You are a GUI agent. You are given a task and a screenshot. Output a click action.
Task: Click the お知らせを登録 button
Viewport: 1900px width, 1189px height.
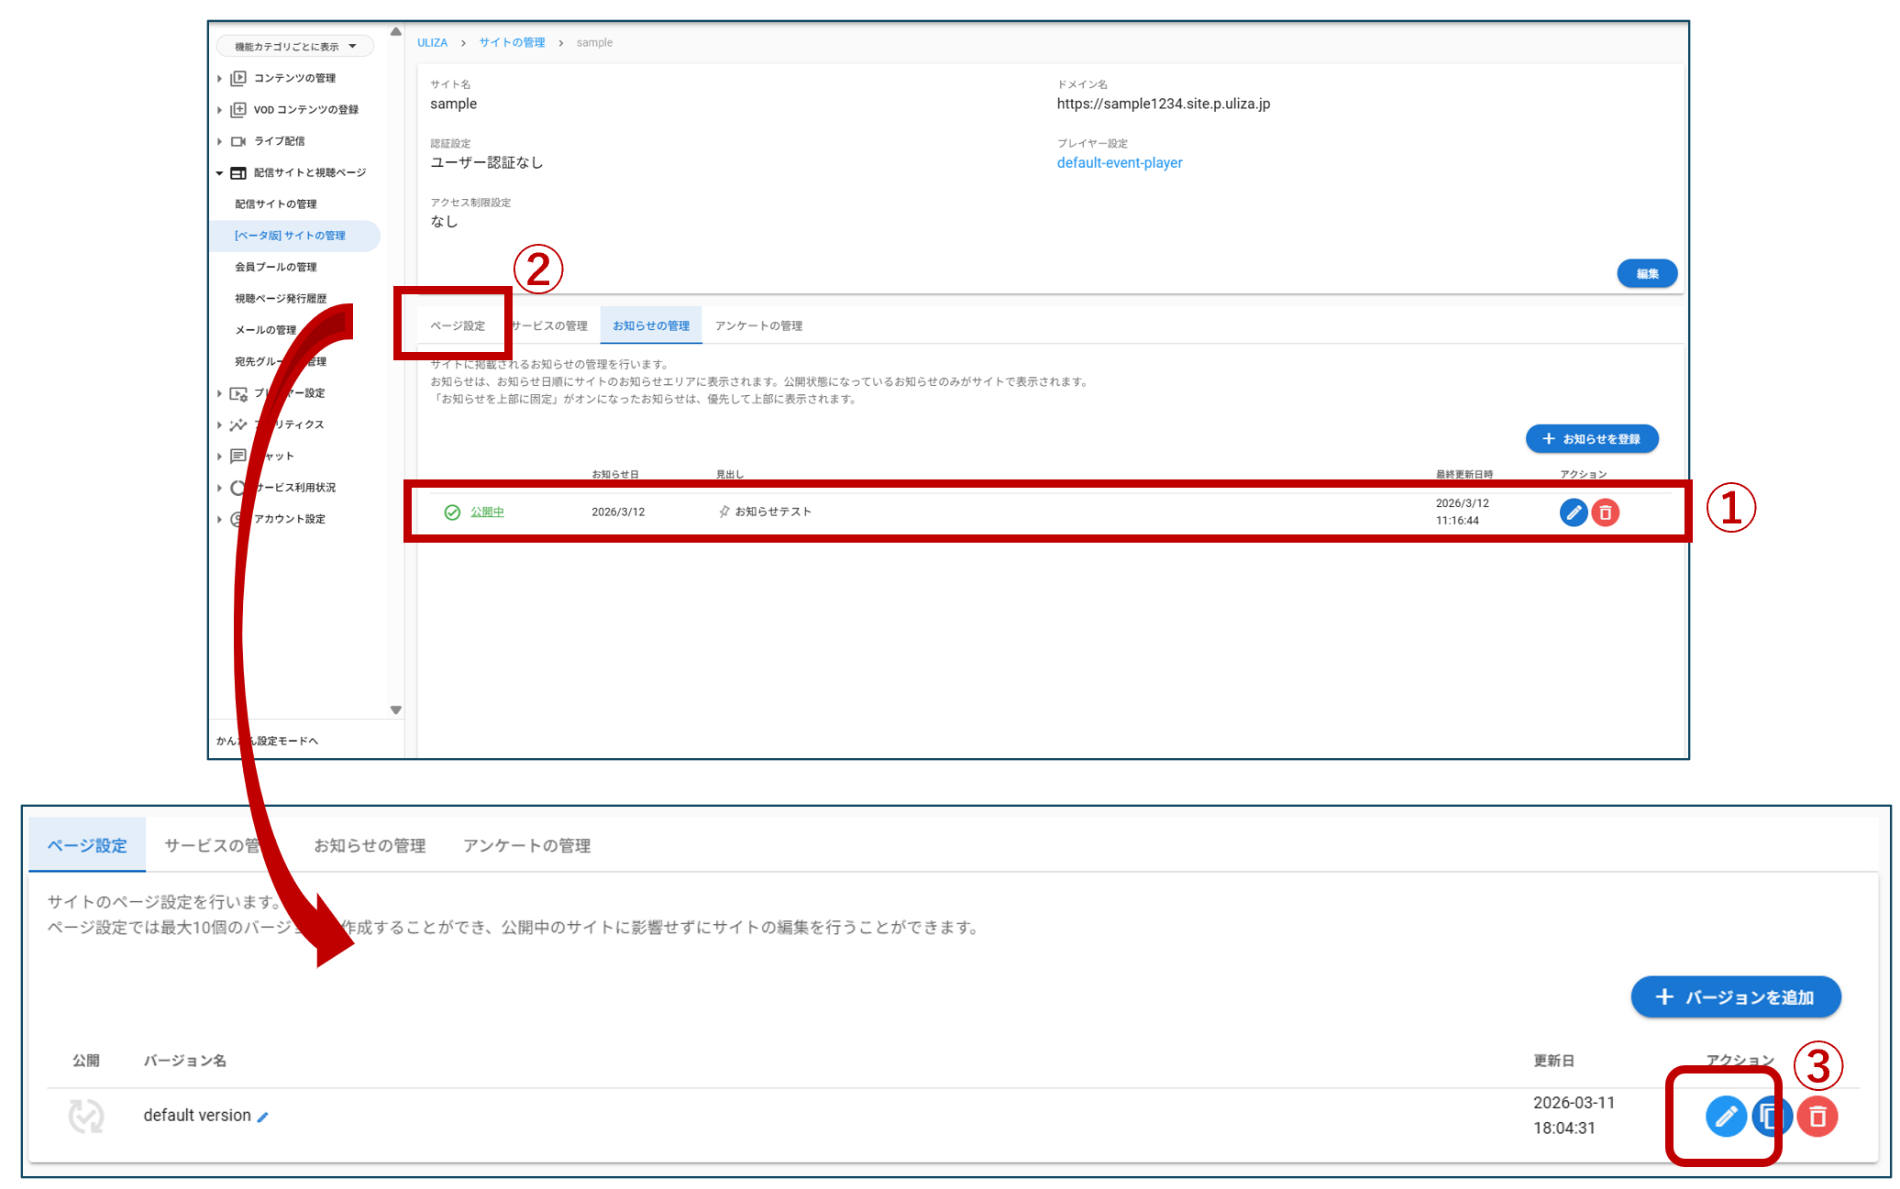coord(1591,439)
